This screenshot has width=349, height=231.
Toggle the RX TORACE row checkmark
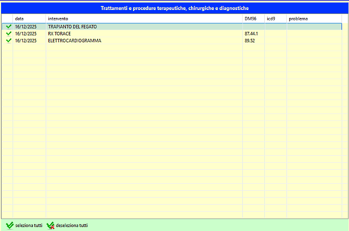(x=8, y=33)
